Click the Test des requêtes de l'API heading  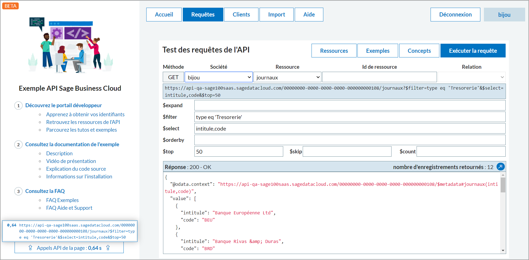[x=206, y=50]
